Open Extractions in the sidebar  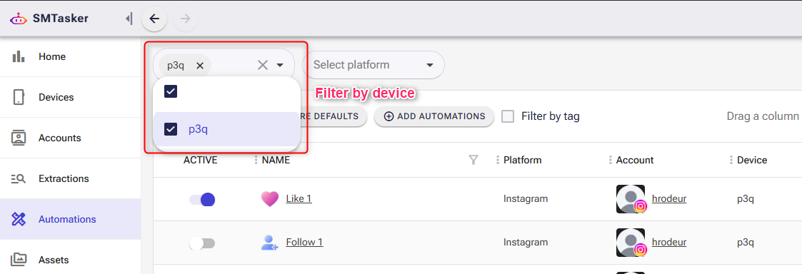[x=71, y=178]
